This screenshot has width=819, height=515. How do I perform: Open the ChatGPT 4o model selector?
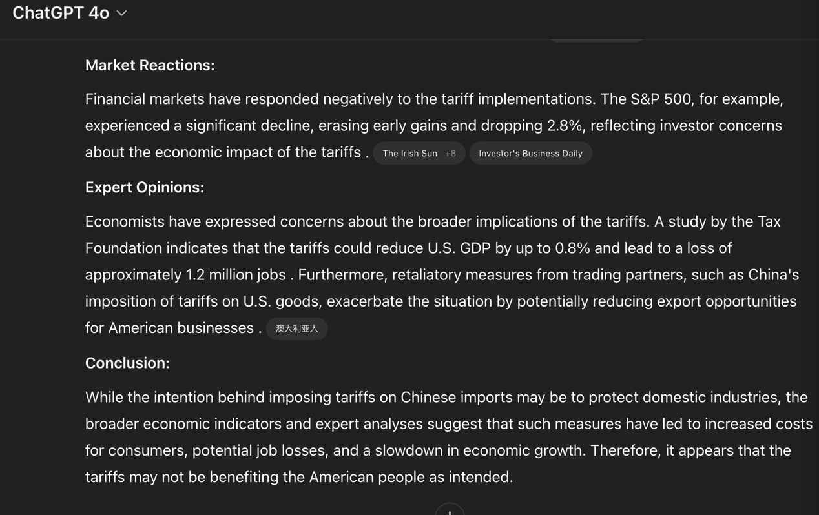pos(61,13)
